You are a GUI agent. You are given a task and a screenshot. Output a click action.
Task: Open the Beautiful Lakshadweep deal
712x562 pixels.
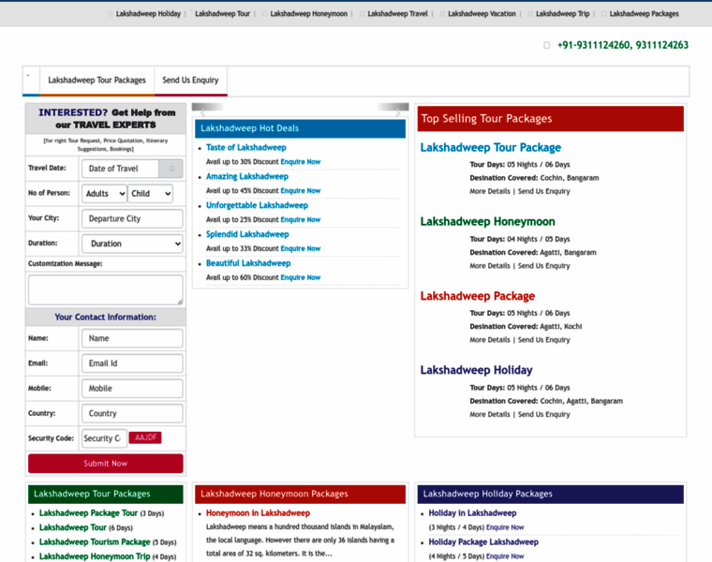tap(248, 264)
